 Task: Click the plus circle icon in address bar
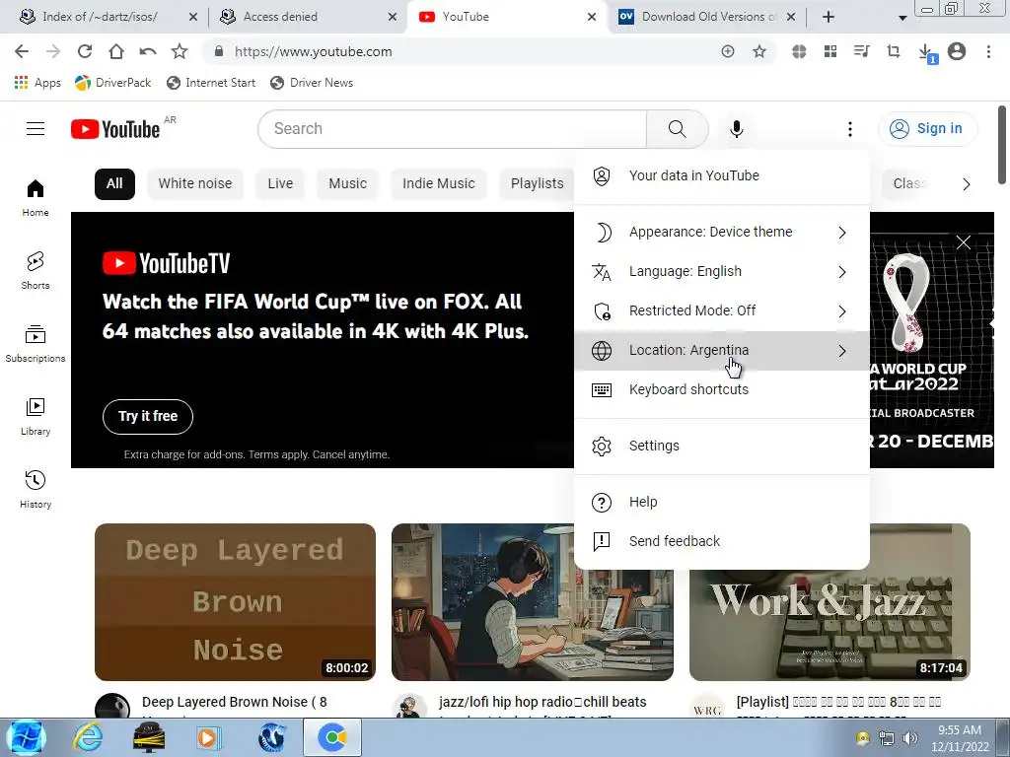728,51
